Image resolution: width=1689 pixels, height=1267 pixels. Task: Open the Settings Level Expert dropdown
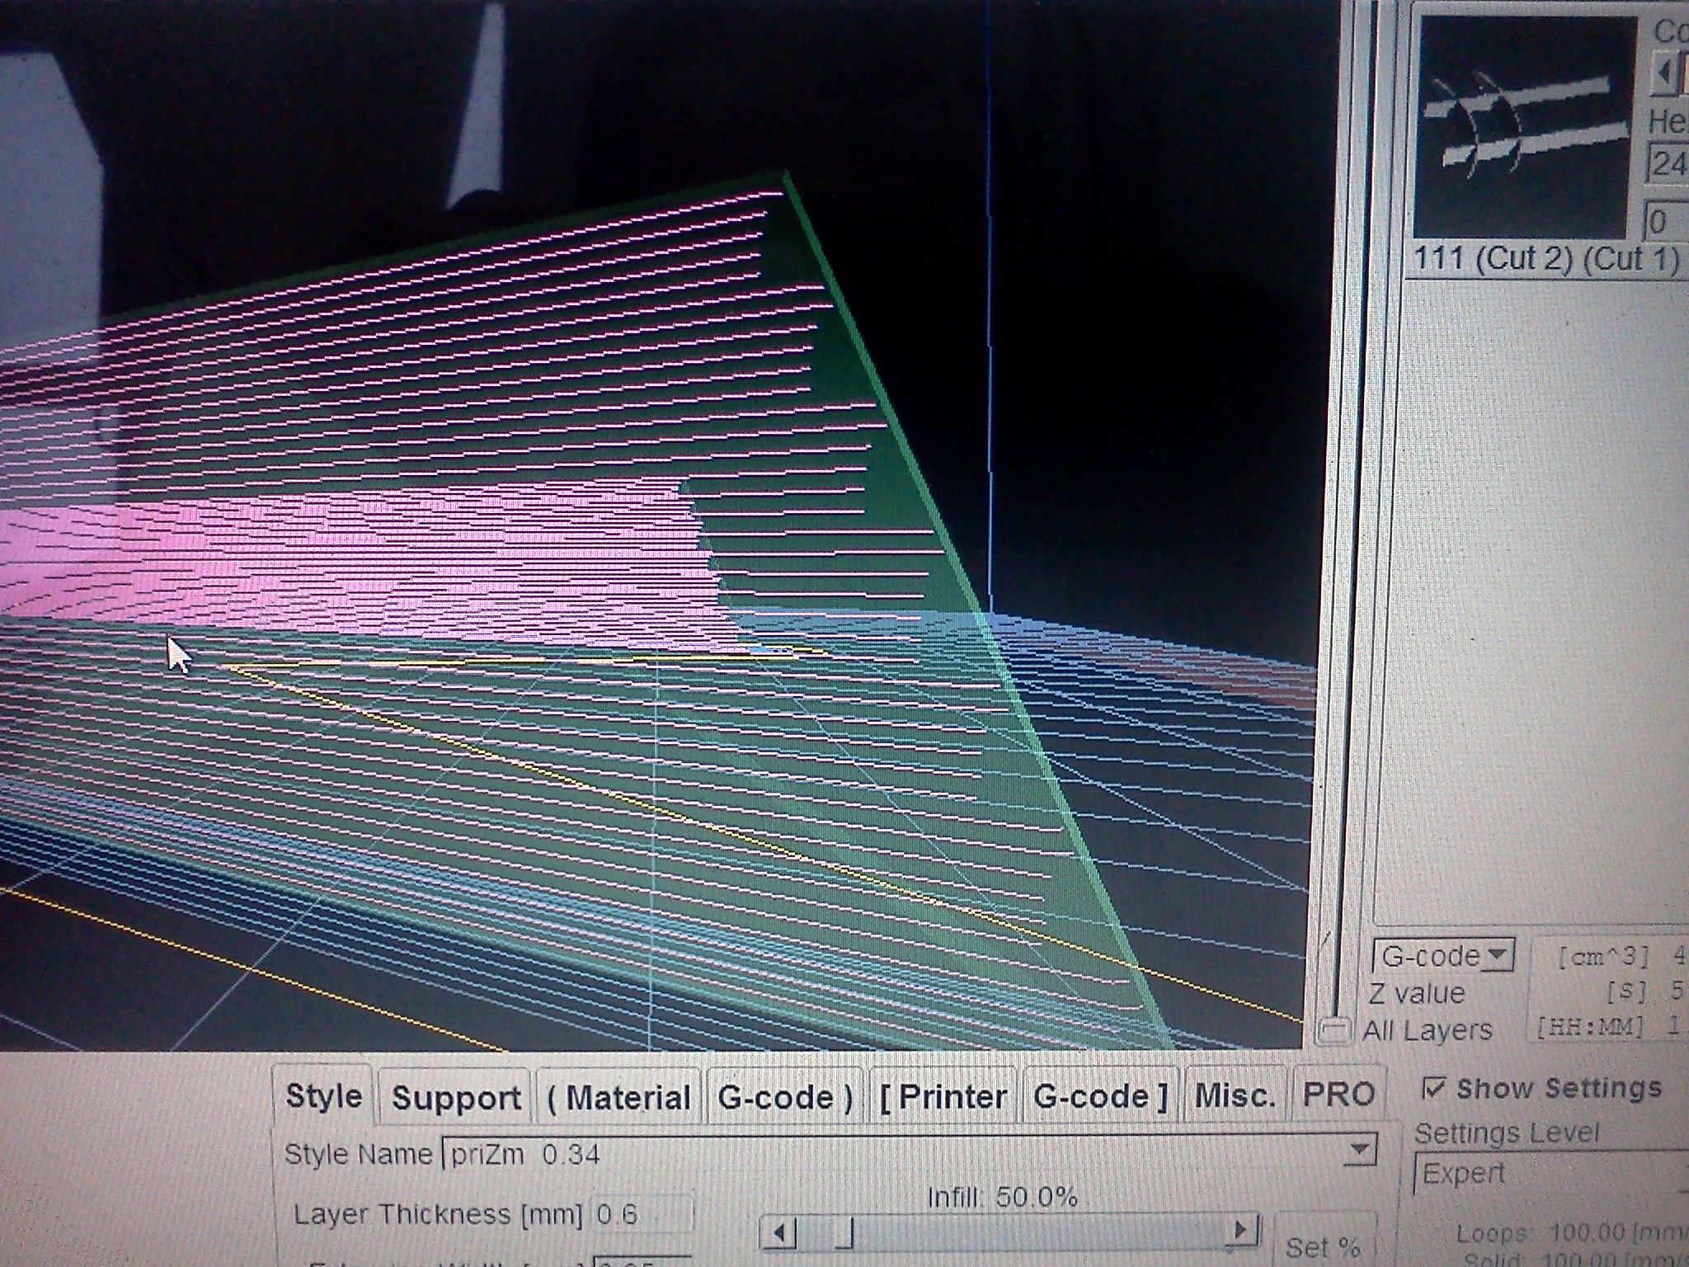click(x=1550, y=1173)
